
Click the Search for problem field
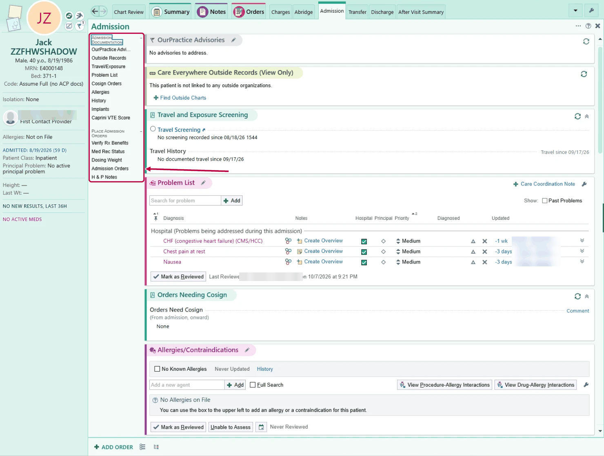click(185, 201)
